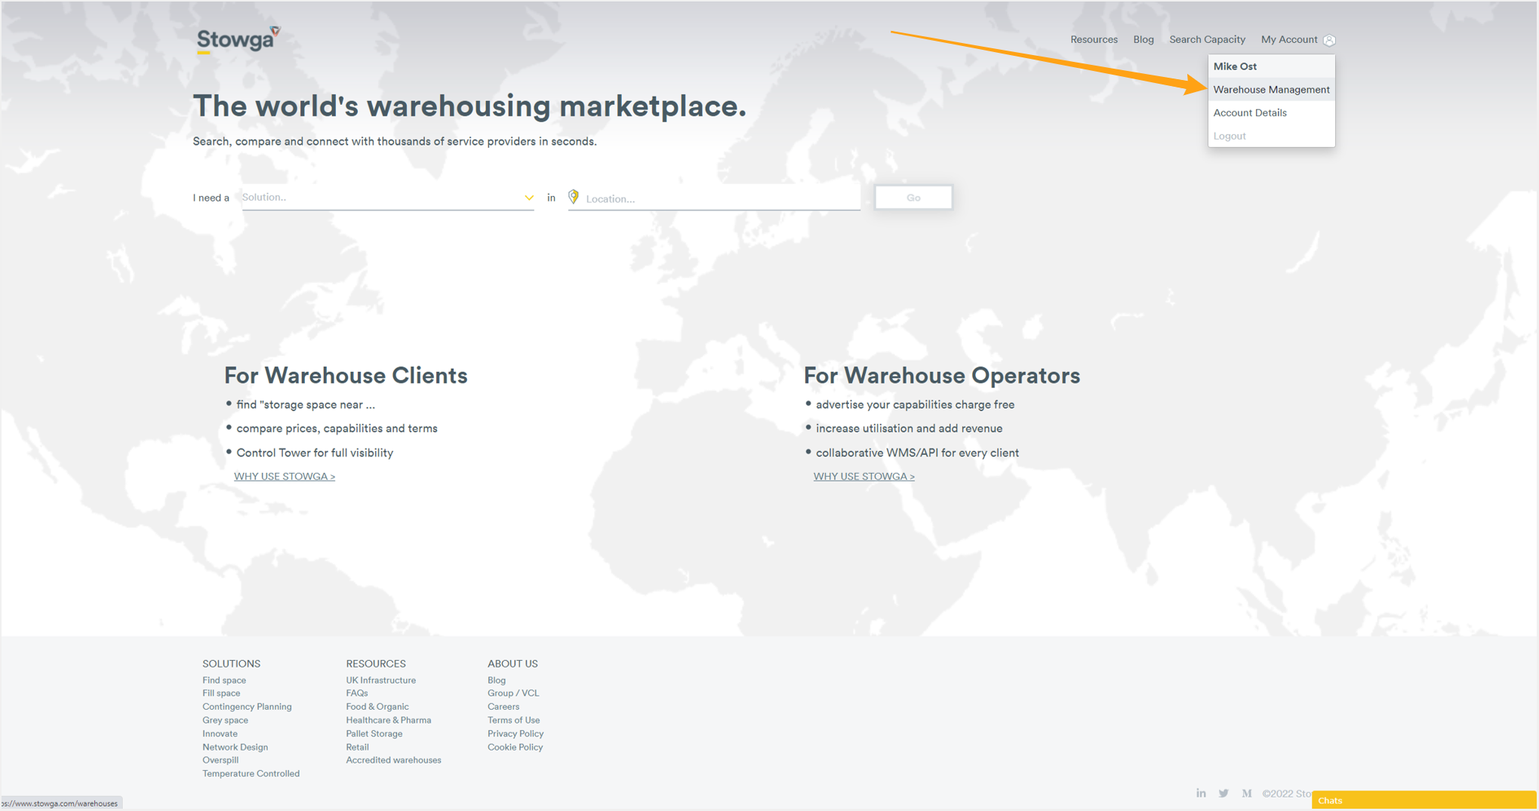
Task: Open the Find space footer link
Action: point(224,680)
